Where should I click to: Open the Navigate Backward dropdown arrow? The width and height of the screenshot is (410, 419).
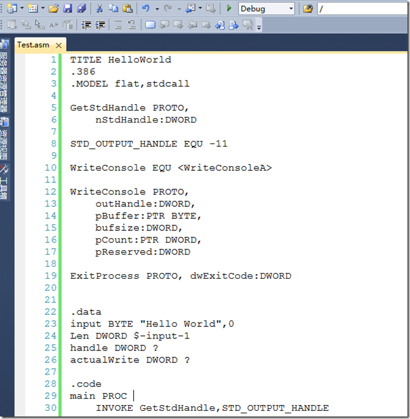[x=200, y=8]
